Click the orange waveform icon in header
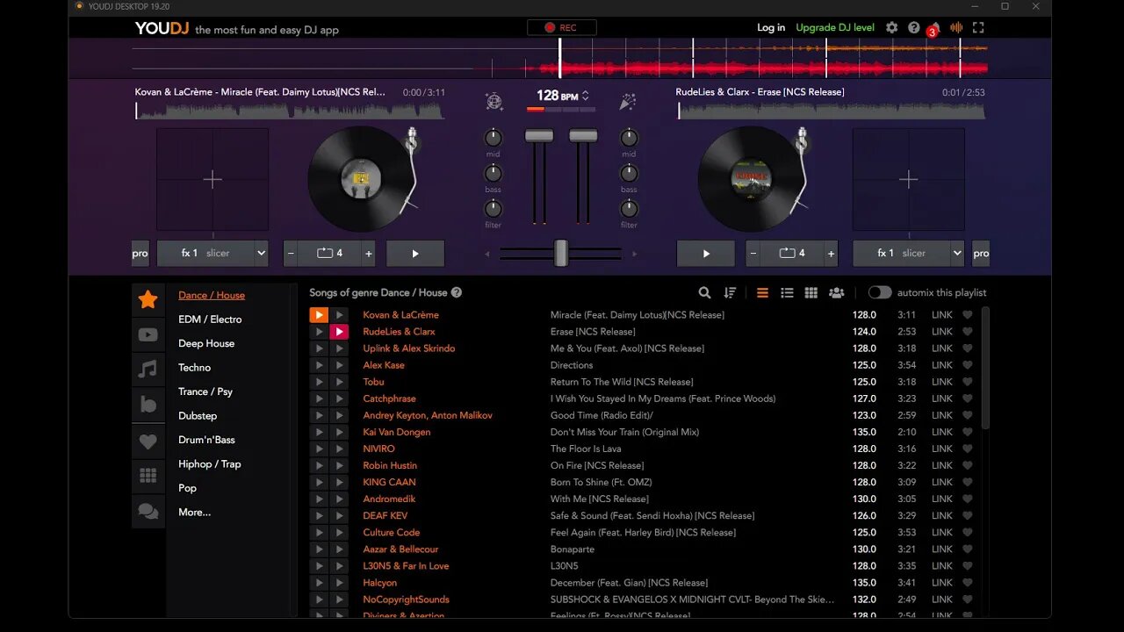This screenshot has width=1124, height=632. 956,28
